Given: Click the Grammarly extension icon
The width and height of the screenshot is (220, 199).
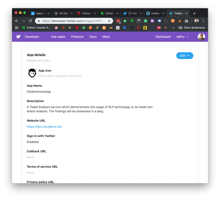Looking at the screenshot, I should (145, 21).
